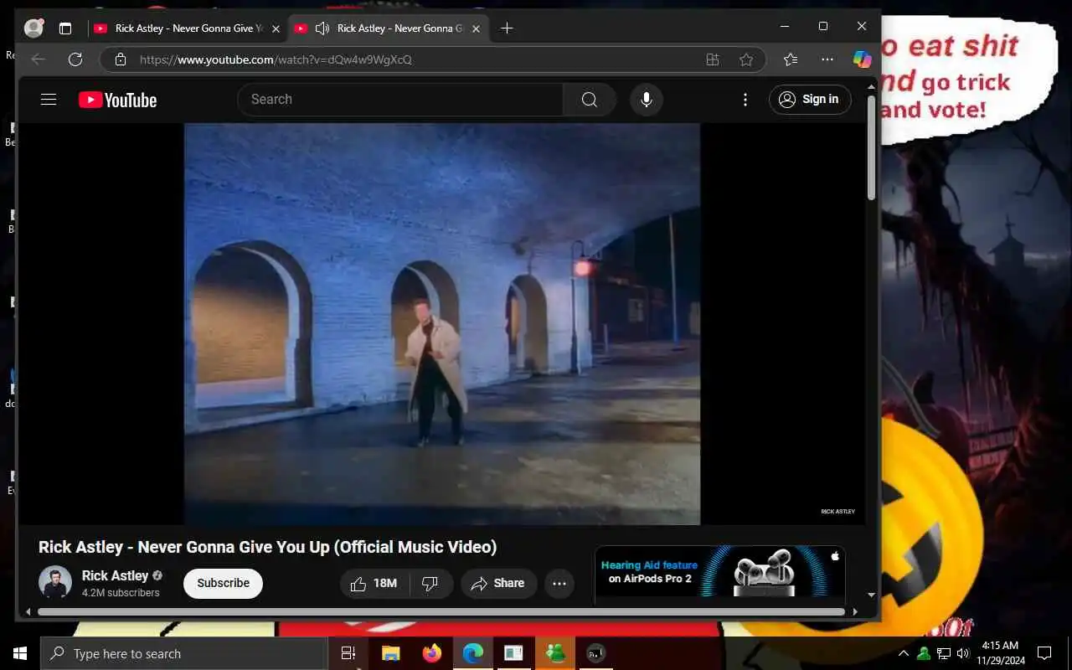The height and width of the screenshot is (670, 1072).
Task: Click the horizontal page scrollbar
Action: point(441,612)
